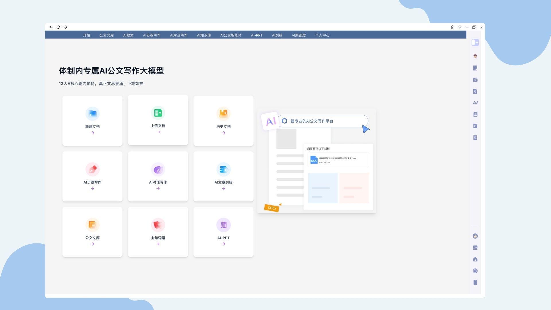Switch to the 个人中心 menu item
Viewport: 551px width, 310px height.
pos(322,35)
